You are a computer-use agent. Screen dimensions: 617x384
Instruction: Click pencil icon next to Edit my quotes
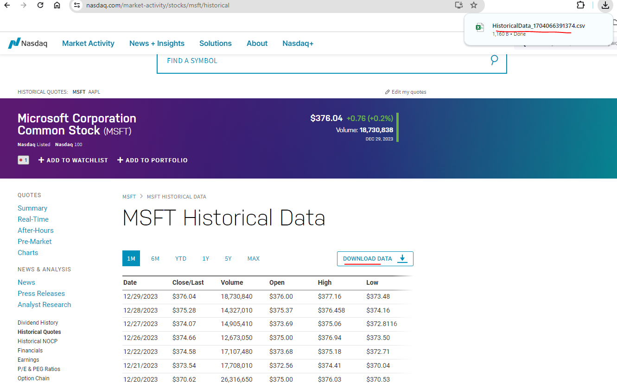tap(388, 92)
